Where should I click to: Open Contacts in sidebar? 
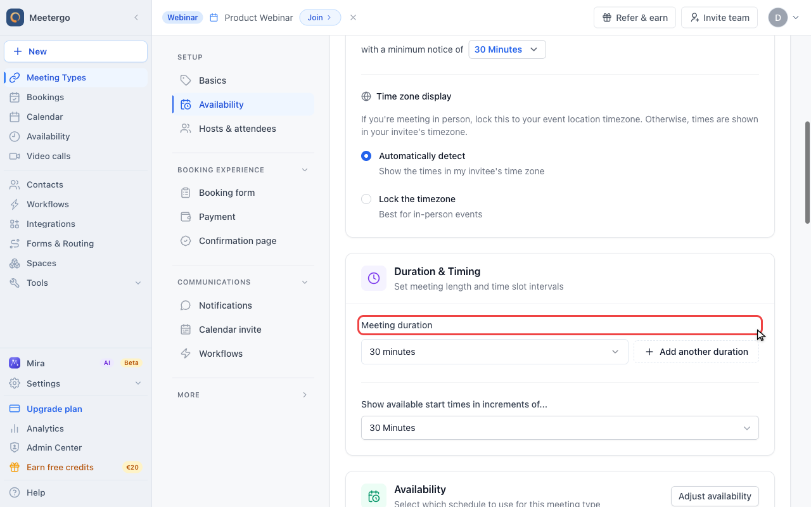75,184
